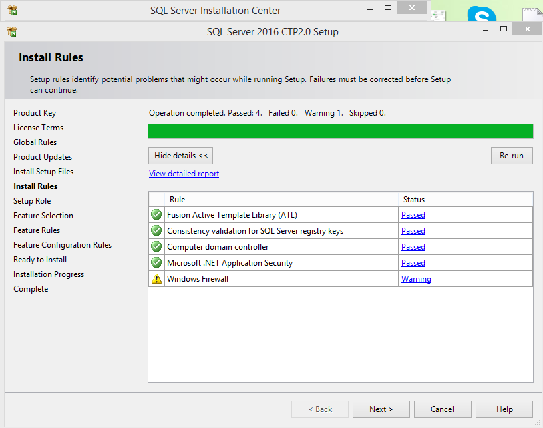
Task: Select Setup Role step in sidebar
Action: 32,201
